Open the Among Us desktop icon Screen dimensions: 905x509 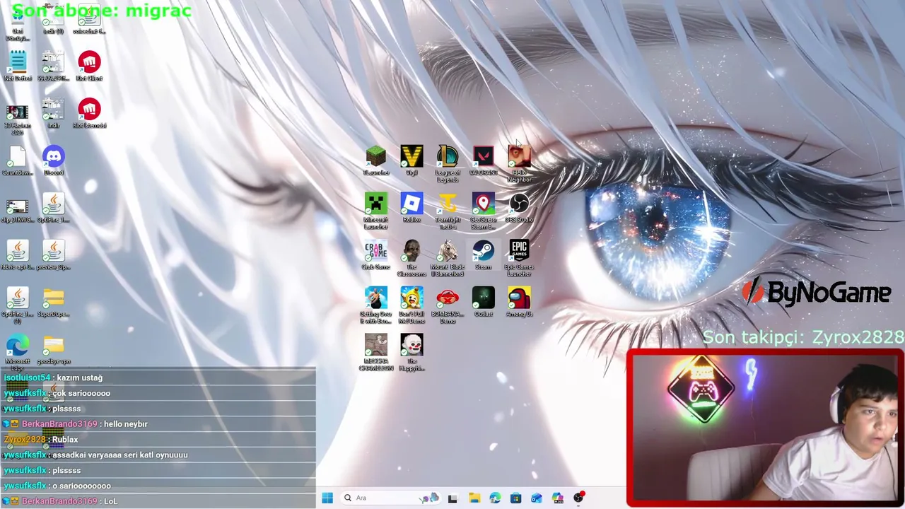(519, 298)
